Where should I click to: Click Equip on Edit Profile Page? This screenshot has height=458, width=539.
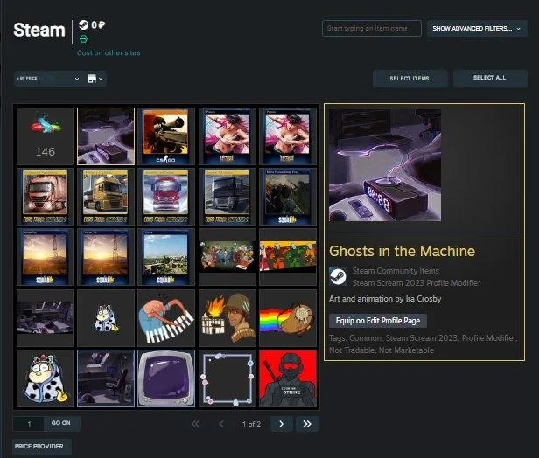coord(378,321)
